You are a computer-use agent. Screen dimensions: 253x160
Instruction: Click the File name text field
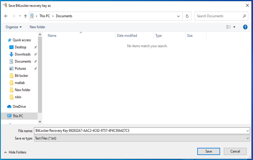(140, 131)
